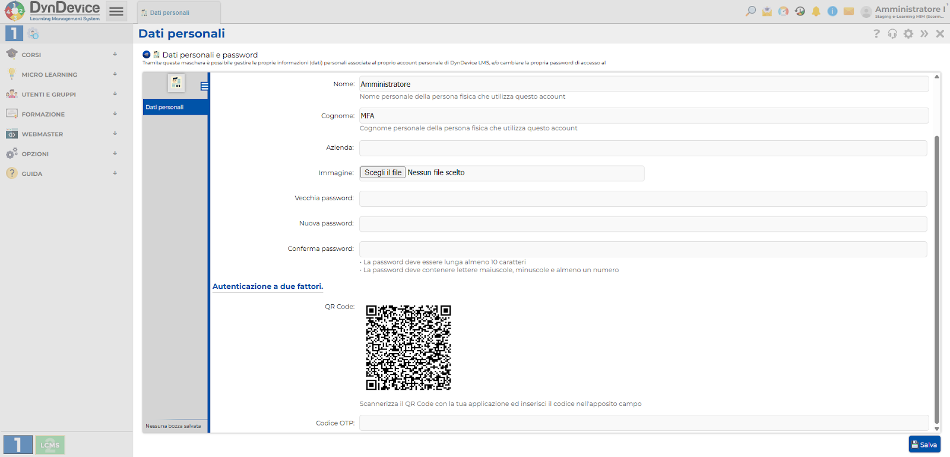Open the clock history icon
This screenshot has width=950, height=457.
click(x=800, y=11)
